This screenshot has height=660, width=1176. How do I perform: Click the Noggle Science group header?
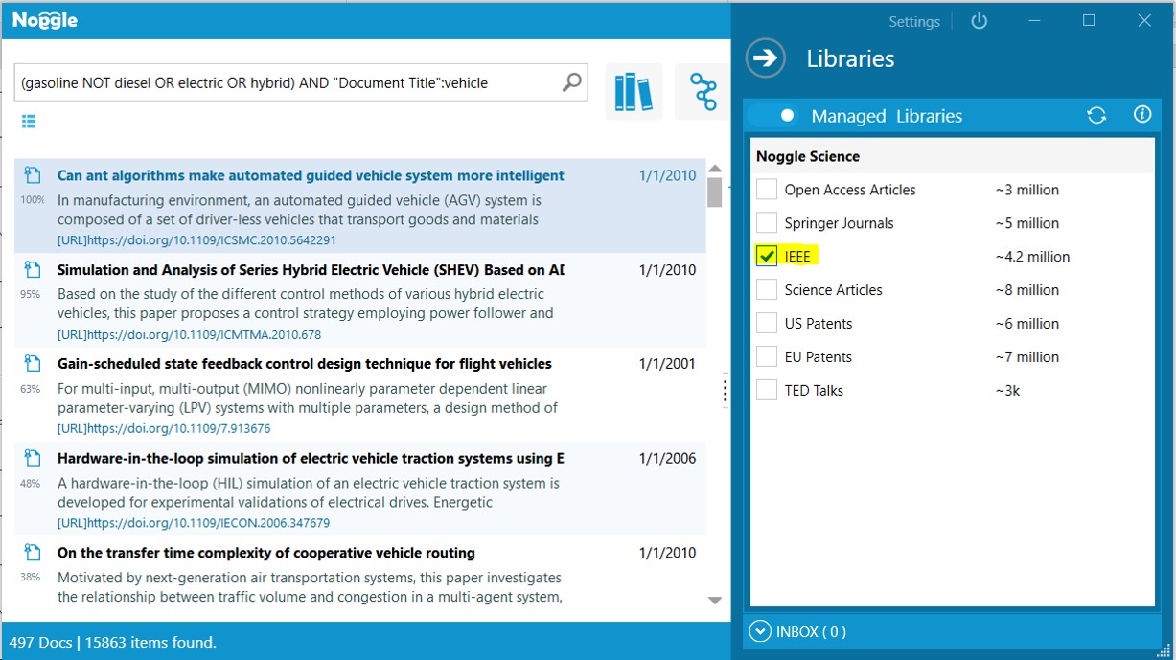pos(808,156)
